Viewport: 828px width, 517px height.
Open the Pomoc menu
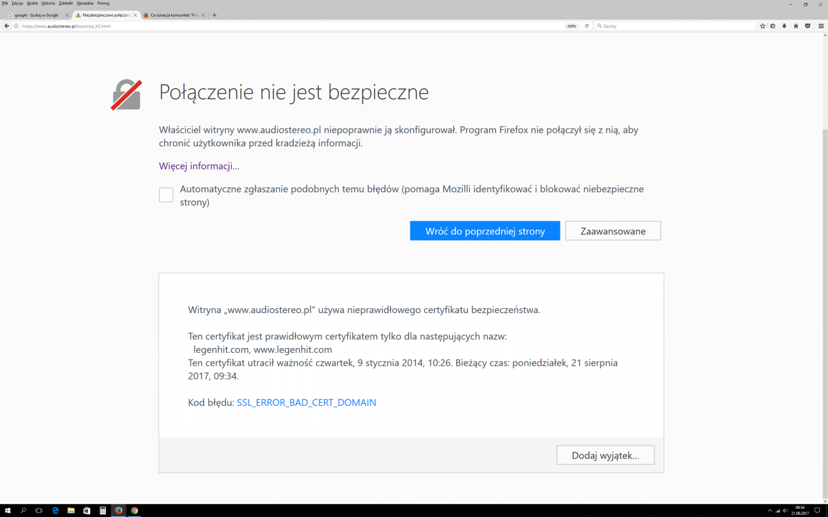point(103,3)
